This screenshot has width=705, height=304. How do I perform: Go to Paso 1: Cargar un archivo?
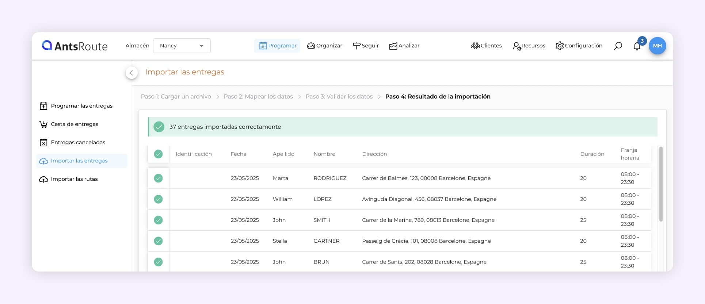click(176, 97)
